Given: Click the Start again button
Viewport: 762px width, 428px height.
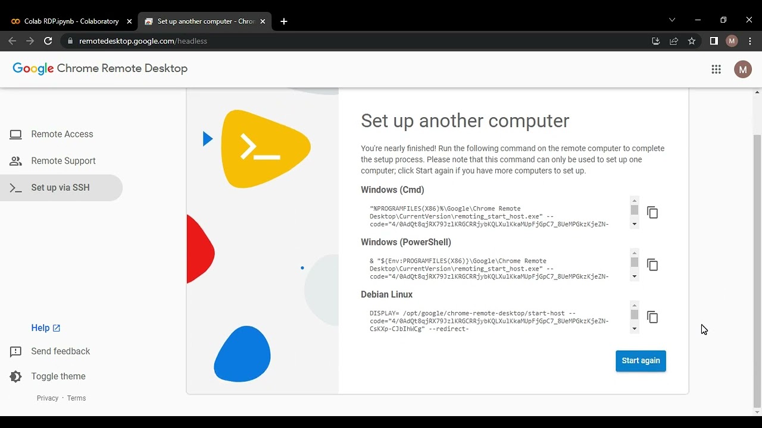Looking at the screenshot, I should pos(641,361).
